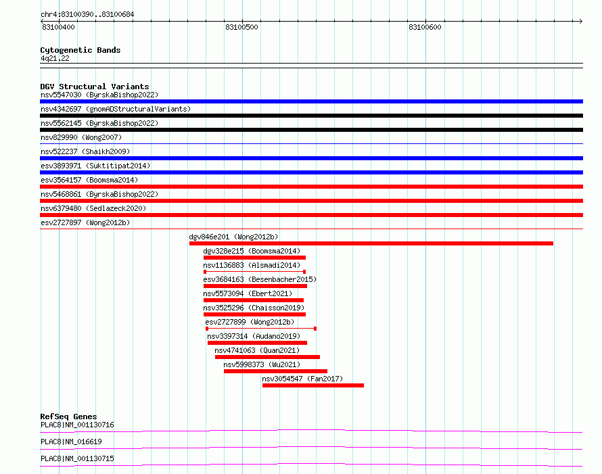Select the red bar under nsv5573094
Viewport: 602px width, 474px height.
pyautogui.click(x=254, y=300)
